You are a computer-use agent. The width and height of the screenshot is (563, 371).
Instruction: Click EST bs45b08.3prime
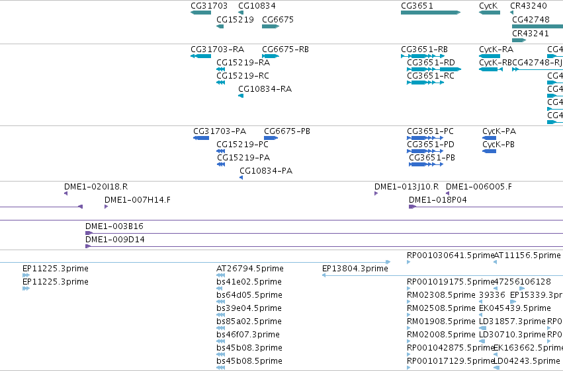(249, 348)
